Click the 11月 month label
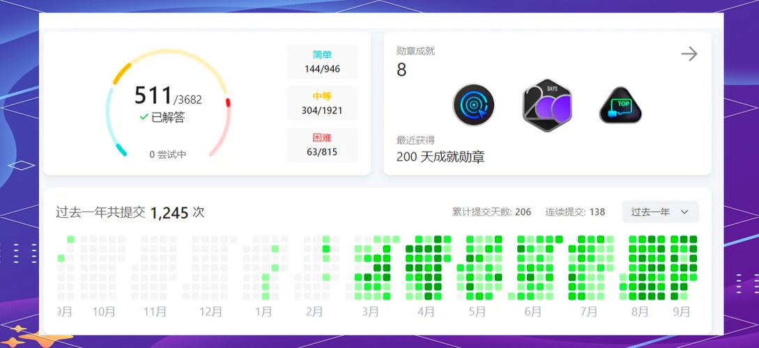This screenshot has height=348, width=759. pos(155,312)
